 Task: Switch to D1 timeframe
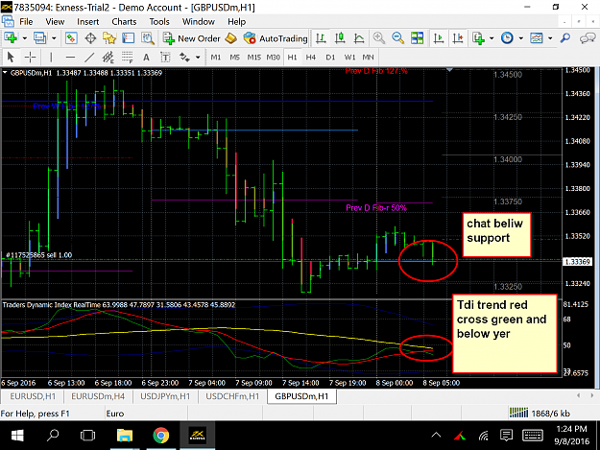tap(330, 58)
